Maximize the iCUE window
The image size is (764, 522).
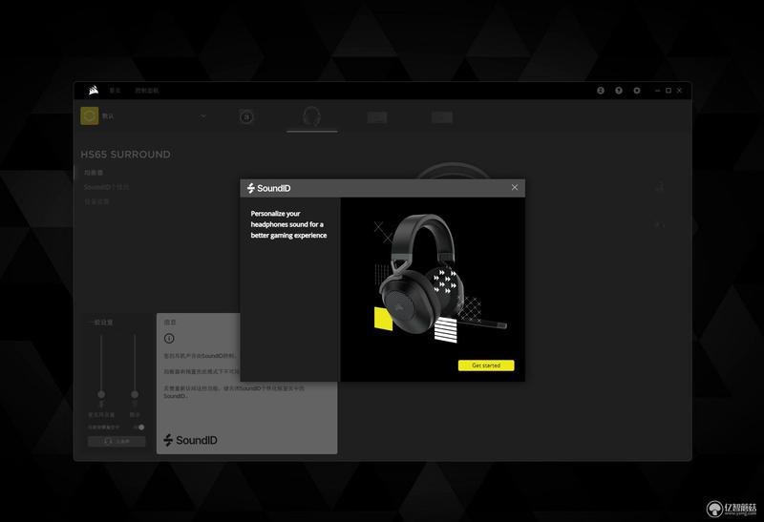tap(668, 91)
